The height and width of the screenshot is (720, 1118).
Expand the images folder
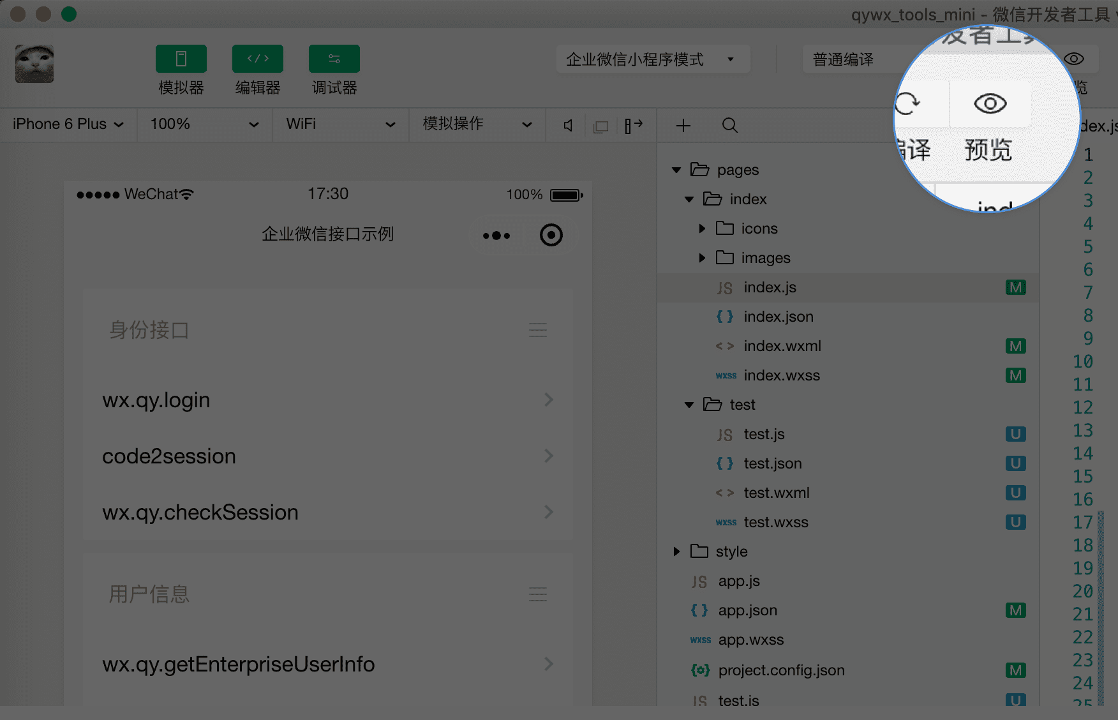[702, 258]
